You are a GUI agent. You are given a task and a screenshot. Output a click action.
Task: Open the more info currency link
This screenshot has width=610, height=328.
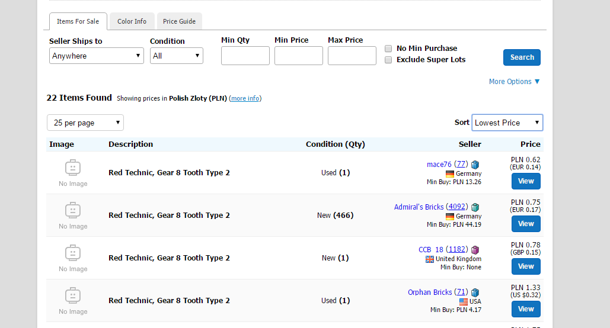pyautogui.click(x=245, y=98)
